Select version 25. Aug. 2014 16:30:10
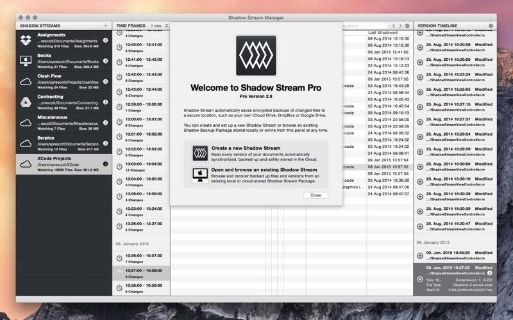 (455, 182)
